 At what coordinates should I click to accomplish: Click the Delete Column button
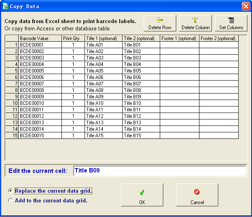(x=195, y=23)
